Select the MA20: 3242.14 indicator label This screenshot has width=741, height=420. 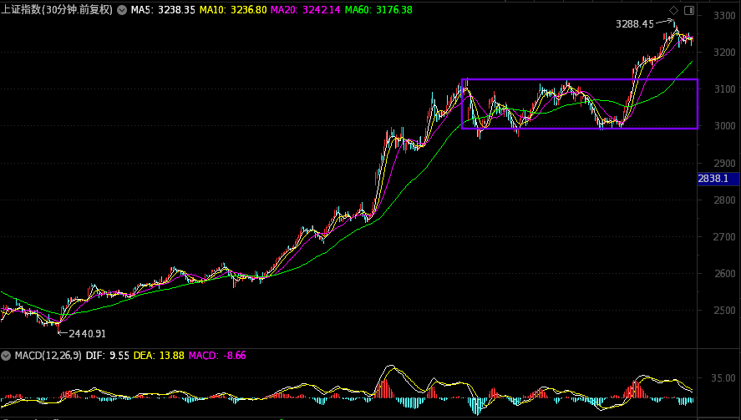pyautogui.click(x=305, y=10)
